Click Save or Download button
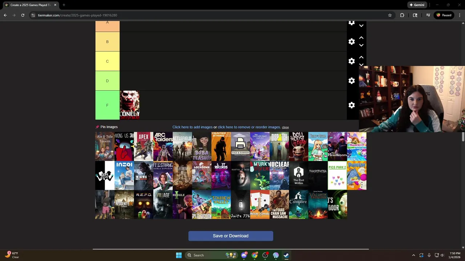This screenshot has width=465, height=261. click(231, 236)
